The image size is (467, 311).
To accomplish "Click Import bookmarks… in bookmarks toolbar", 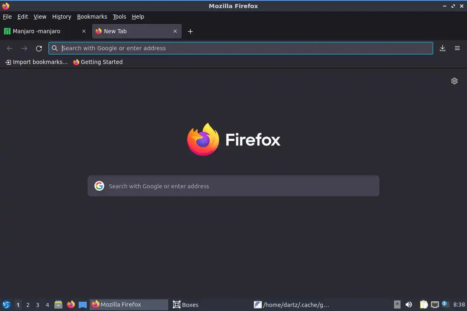I will point(36,62).
